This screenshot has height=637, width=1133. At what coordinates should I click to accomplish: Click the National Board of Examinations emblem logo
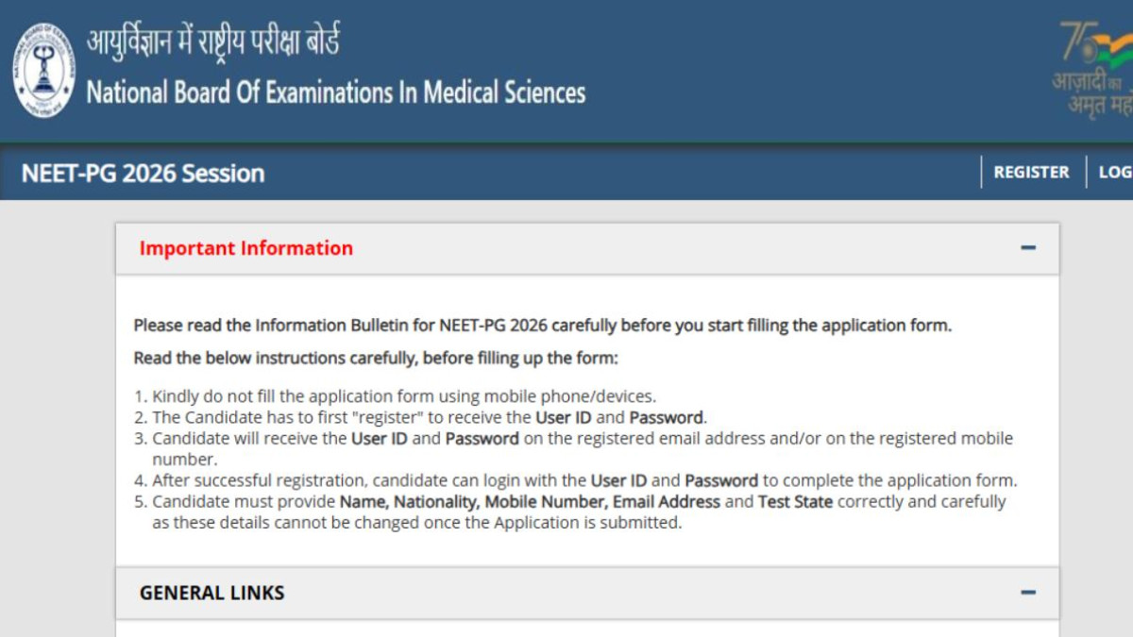[x=43, y=71]
